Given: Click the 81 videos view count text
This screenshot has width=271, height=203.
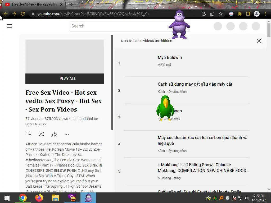Looking at the screenshot, I should 62,121.
